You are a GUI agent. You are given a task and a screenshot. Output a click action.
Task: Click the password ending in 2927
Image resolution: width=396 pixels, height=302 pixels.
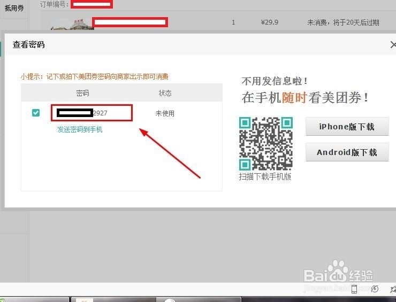tap(82, 113)
